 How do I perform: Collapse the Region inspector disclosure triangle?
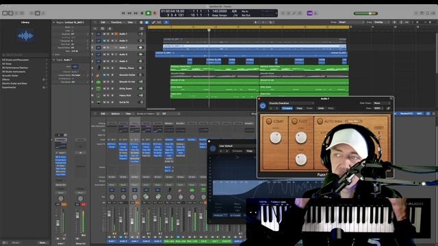tap(54, 23)
